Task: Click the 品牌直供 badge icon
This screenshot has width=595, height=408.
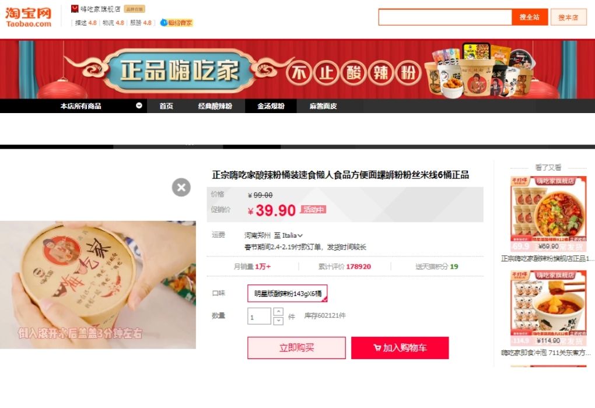Action: pyautogui.click(x=134, y=9)
